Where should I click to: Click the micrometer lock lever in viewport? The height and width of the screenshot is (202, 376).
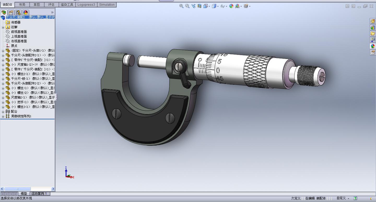point(185,80)
